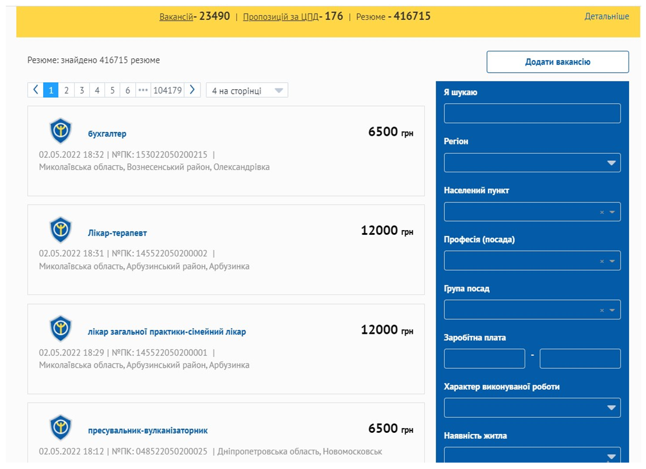Click the shield logo beside бухгалтер resume
The height and width of the screenshot is (469, 646).
click(x=60, y=131)
